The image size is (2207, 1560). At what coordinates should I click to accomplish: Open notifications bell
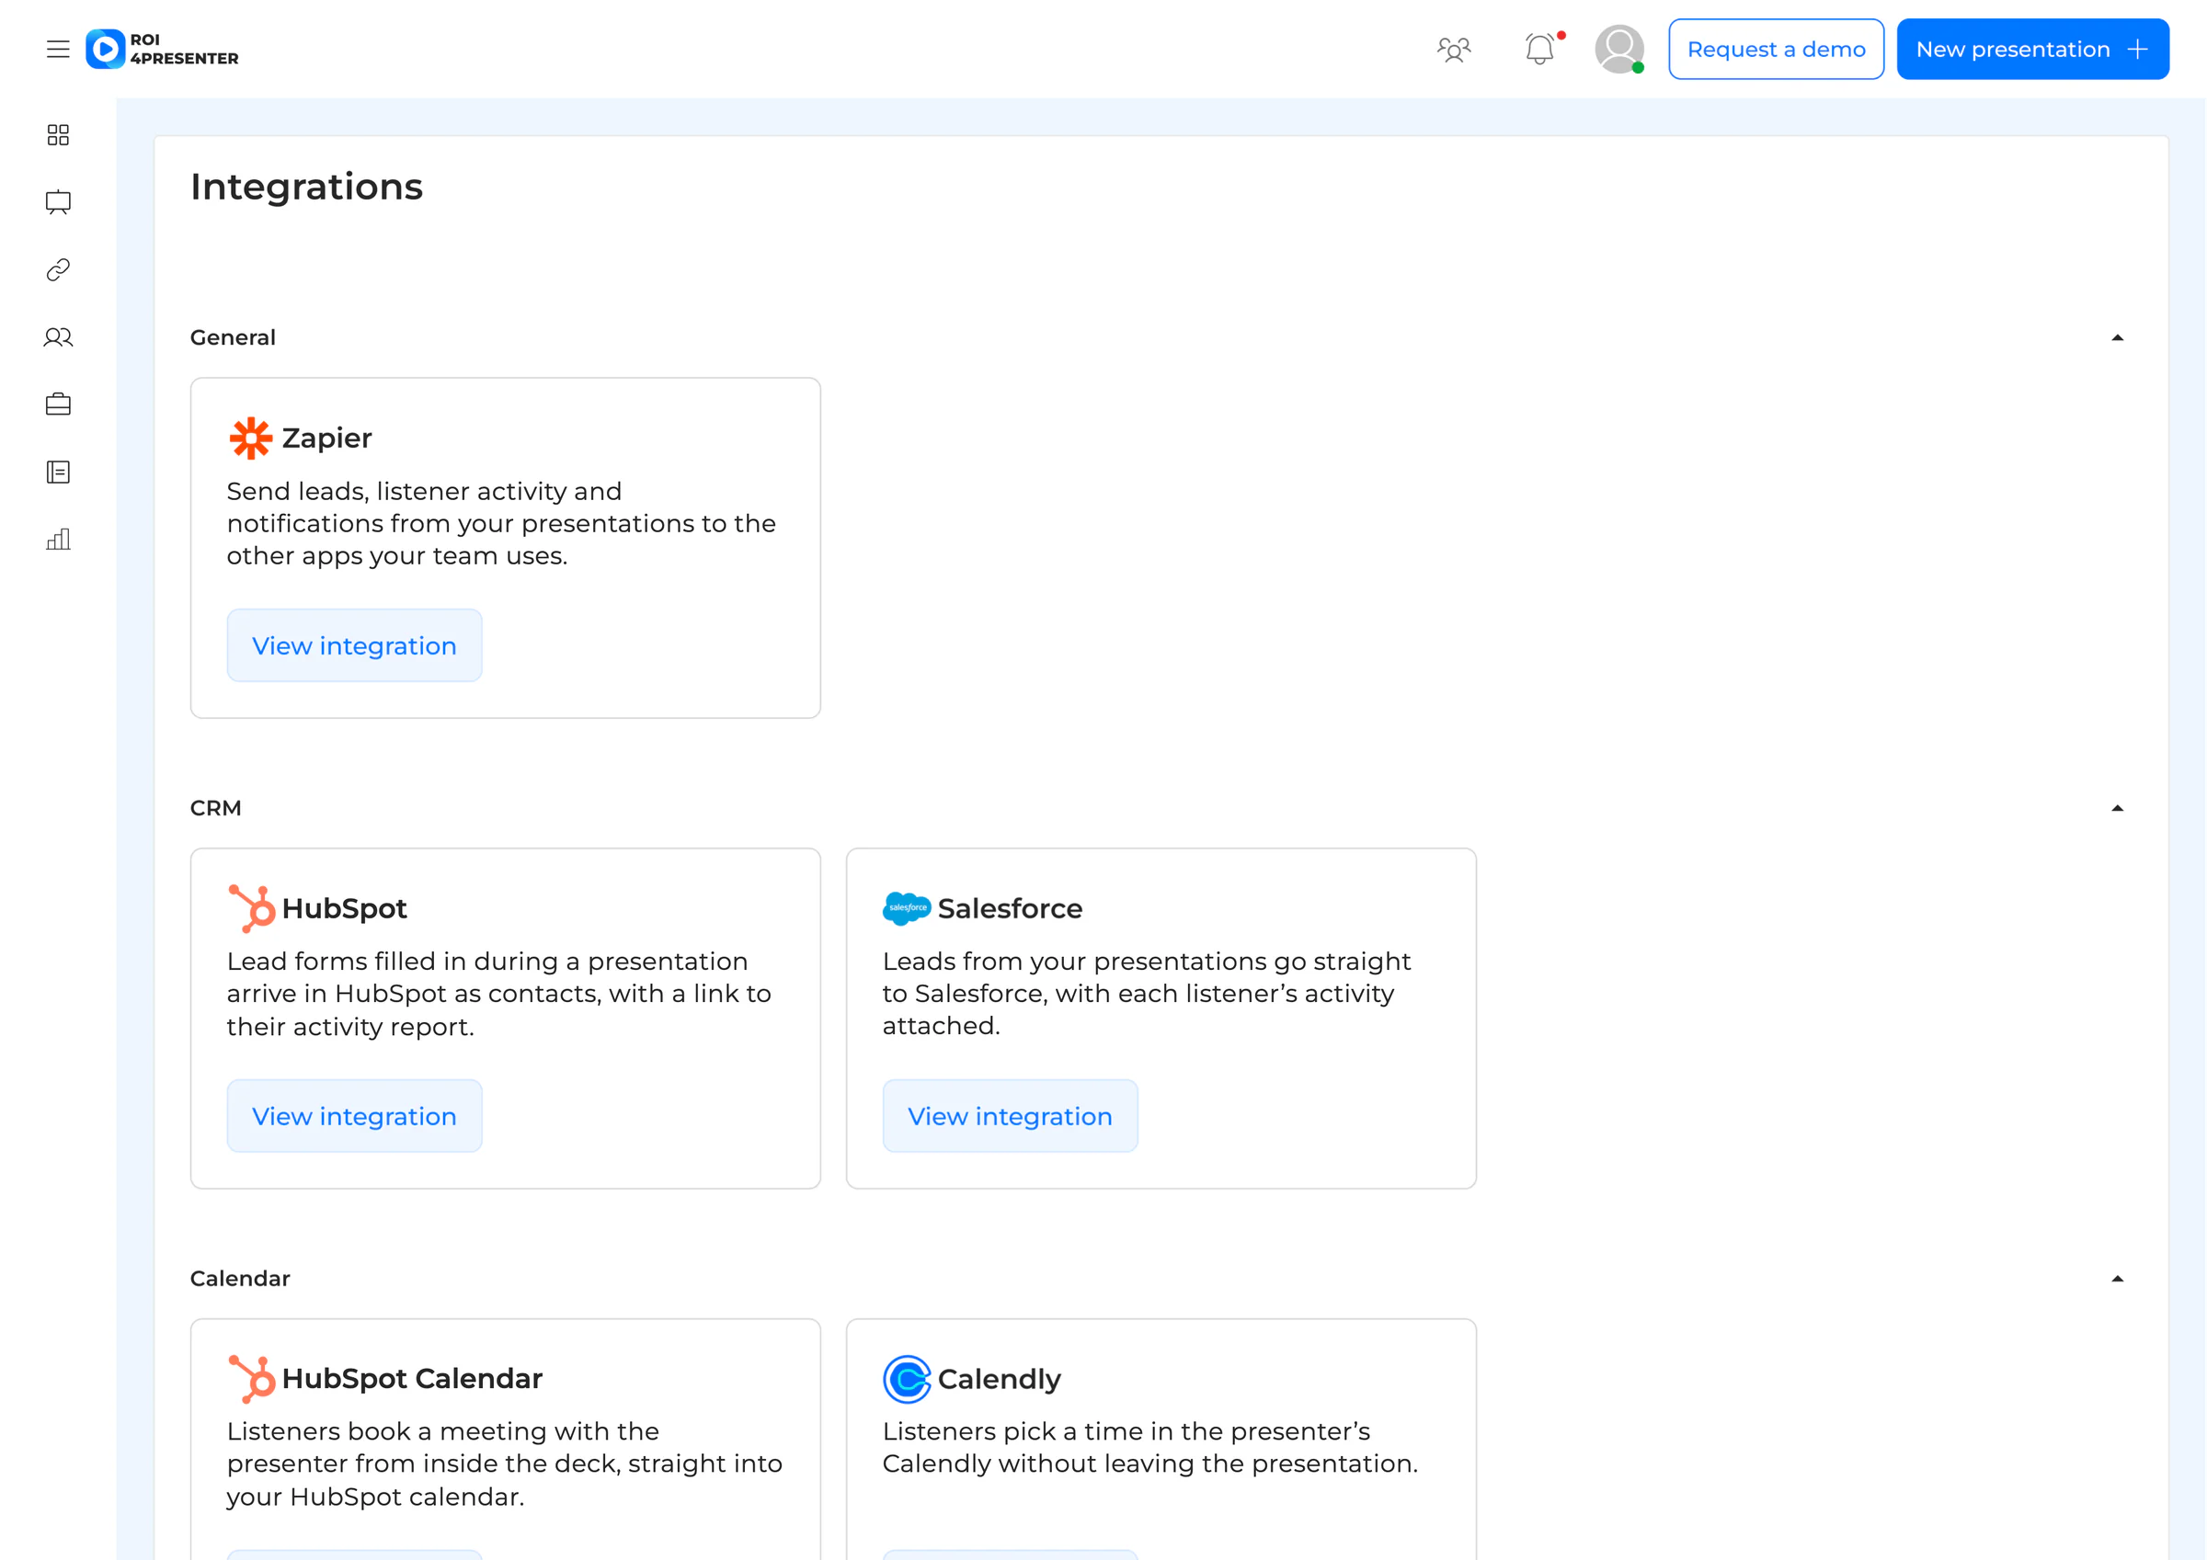click(x=1541, y=49)
